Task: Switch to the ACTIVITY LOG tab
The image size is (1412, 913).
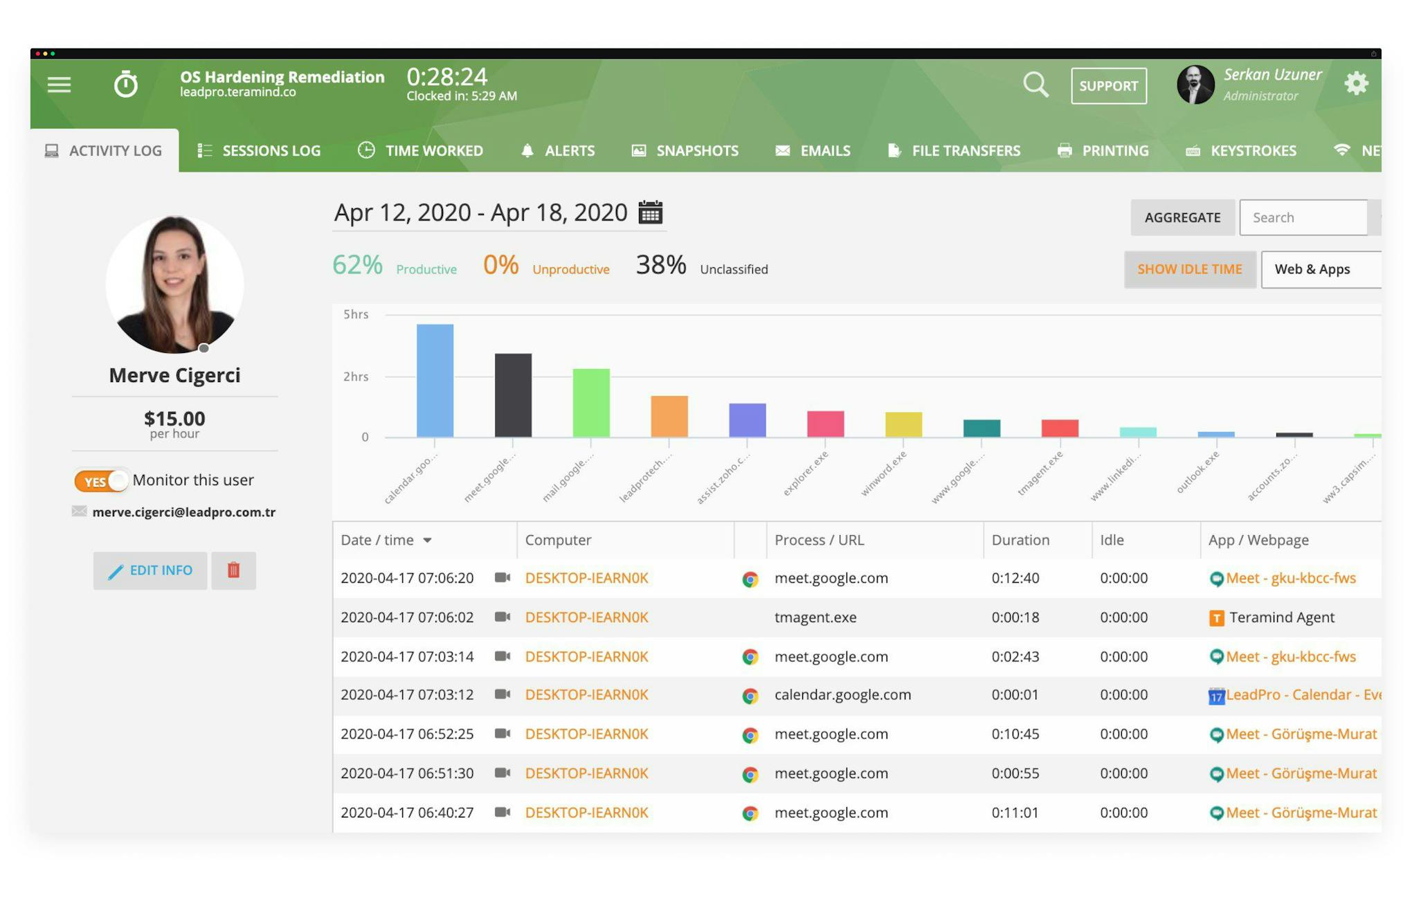Action: [105, 150]
